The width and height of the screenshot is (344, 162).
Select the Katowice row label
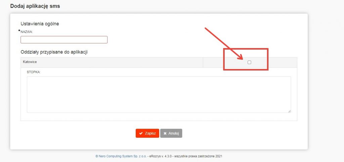pyautogui.click(x=30, y=62)
